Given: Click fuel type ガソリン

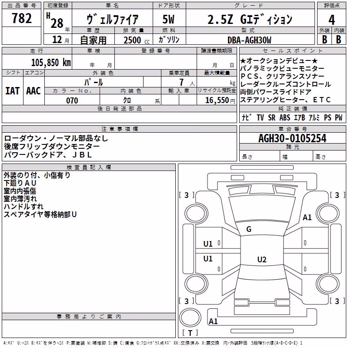Looking at the screenshot, I should click(x=169, y=40).
